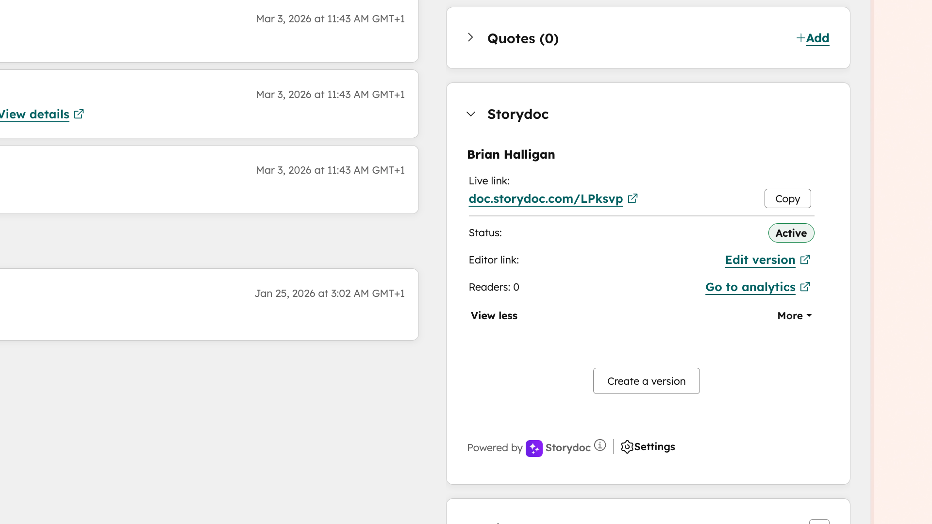Add a new quote
Image resolution: width=932 pixels, height=524 pixels.
coord(817,38)
